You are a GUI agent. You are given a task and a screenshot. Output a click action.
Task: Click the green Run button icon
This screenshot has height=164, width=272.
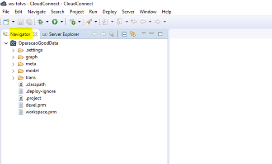55,22
